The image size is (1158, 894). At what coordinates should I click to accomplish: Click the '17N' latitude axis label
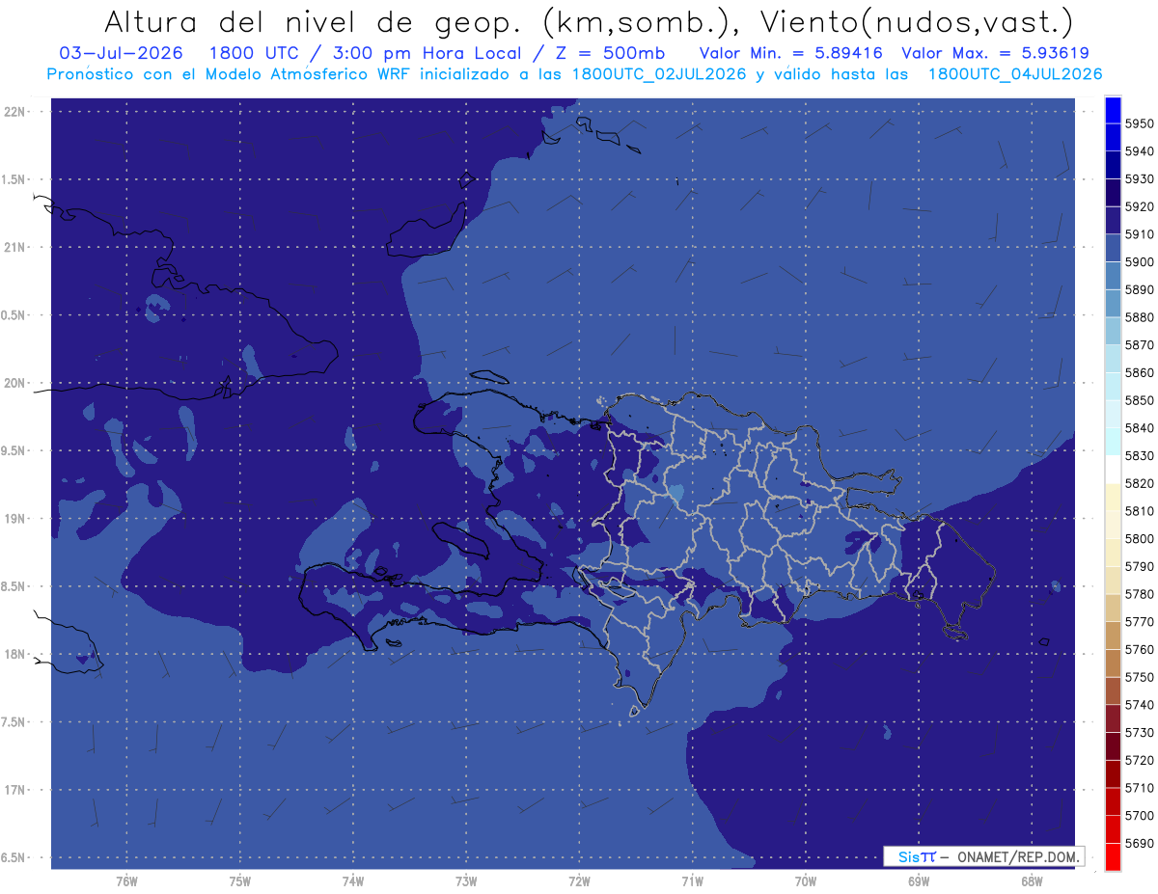(14, 790)
